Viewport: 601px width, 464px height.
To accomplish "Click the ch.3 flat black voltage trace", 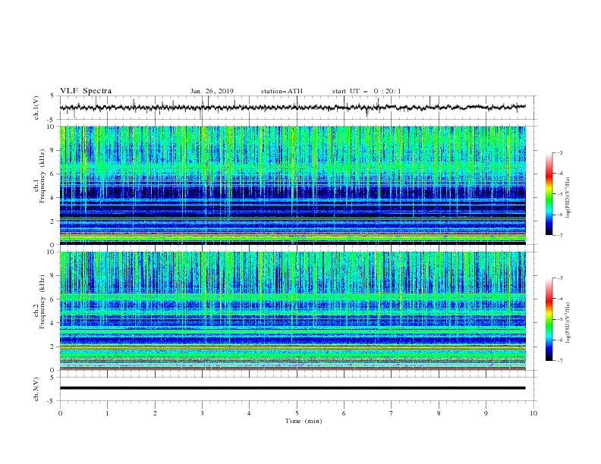I will pyautogui.click(x=292, y=388).
